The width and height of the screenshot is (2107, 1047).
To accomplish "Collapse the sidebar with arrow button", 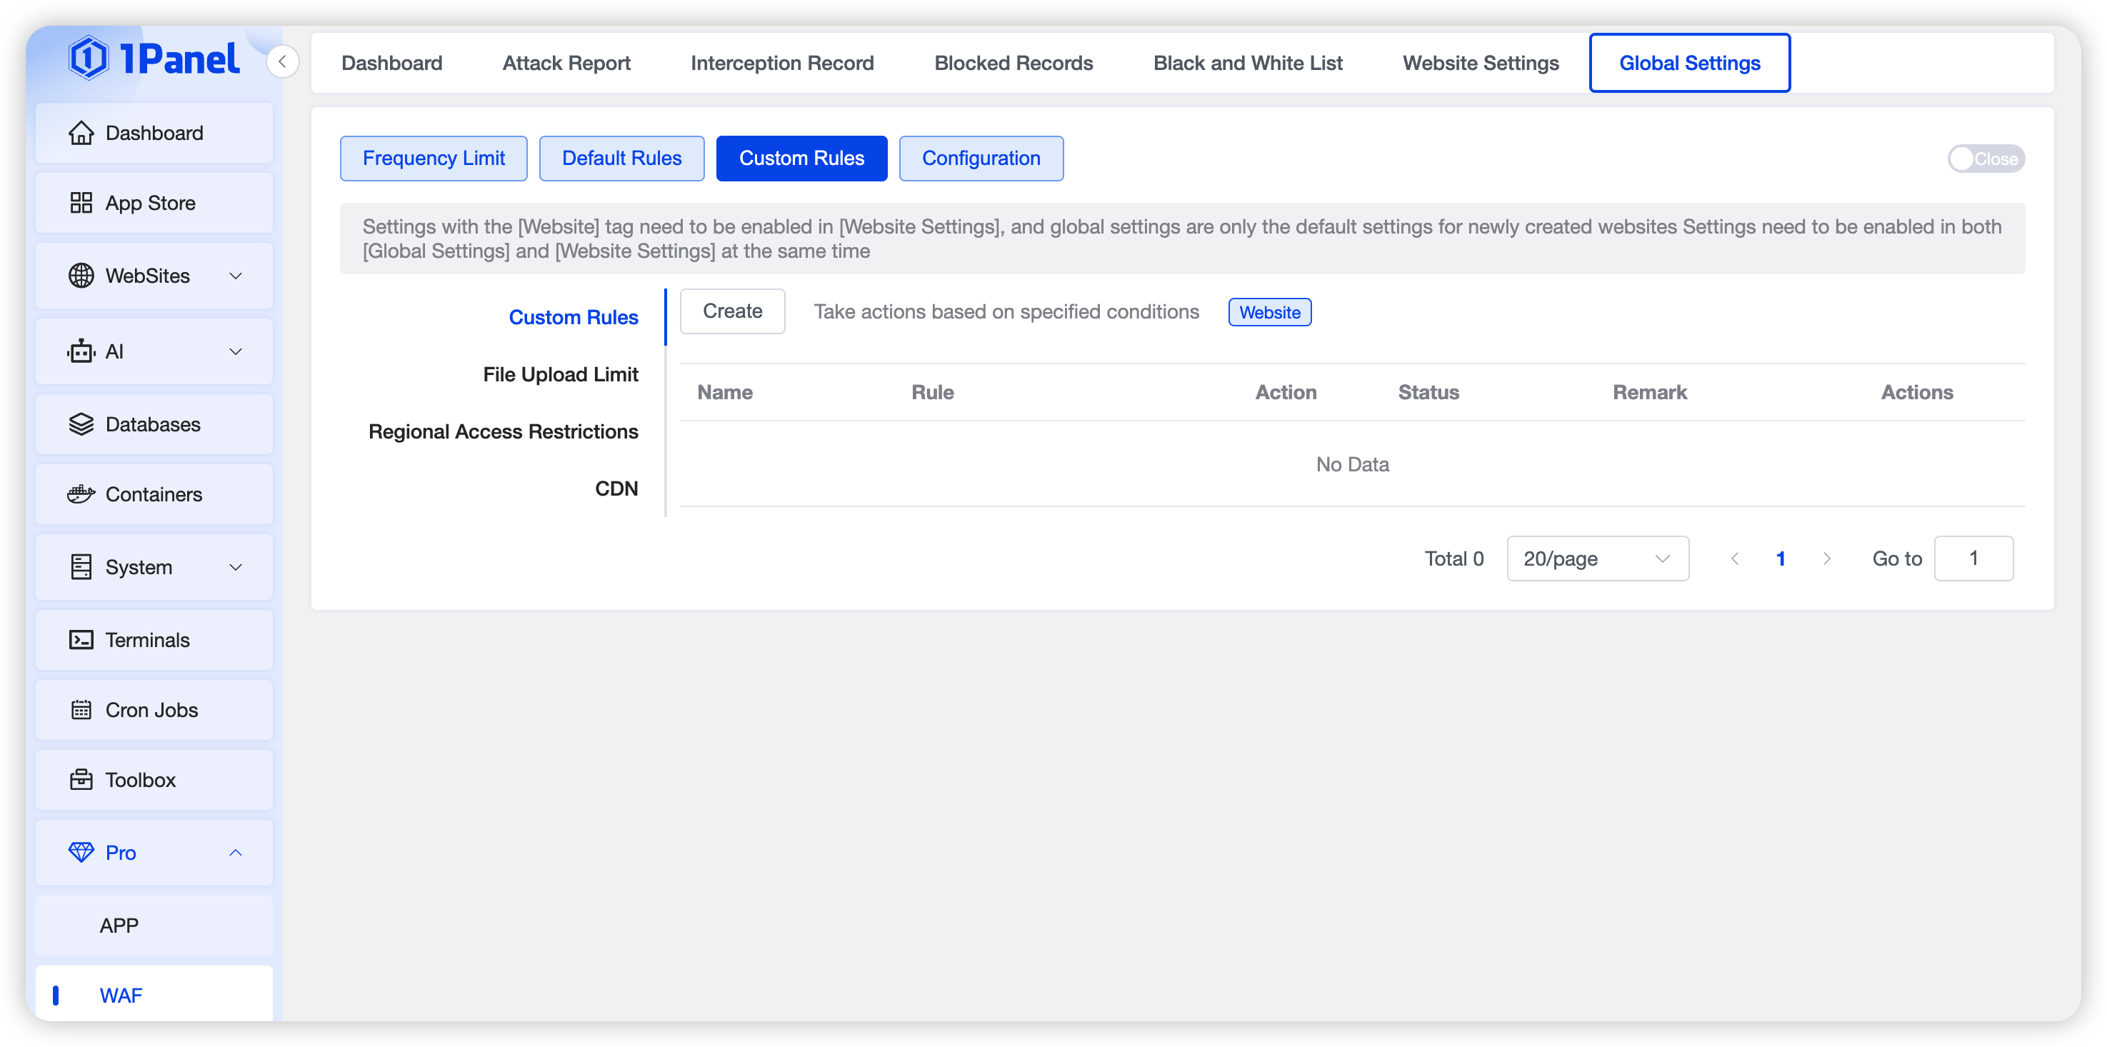I will [282, 61].
